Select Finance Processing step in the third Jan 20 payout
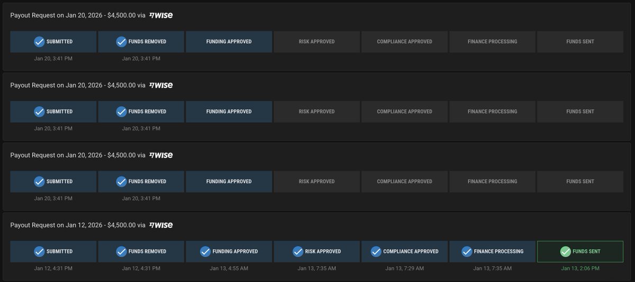This screenshot has height=282, width=635. click(x=493, y=181)
